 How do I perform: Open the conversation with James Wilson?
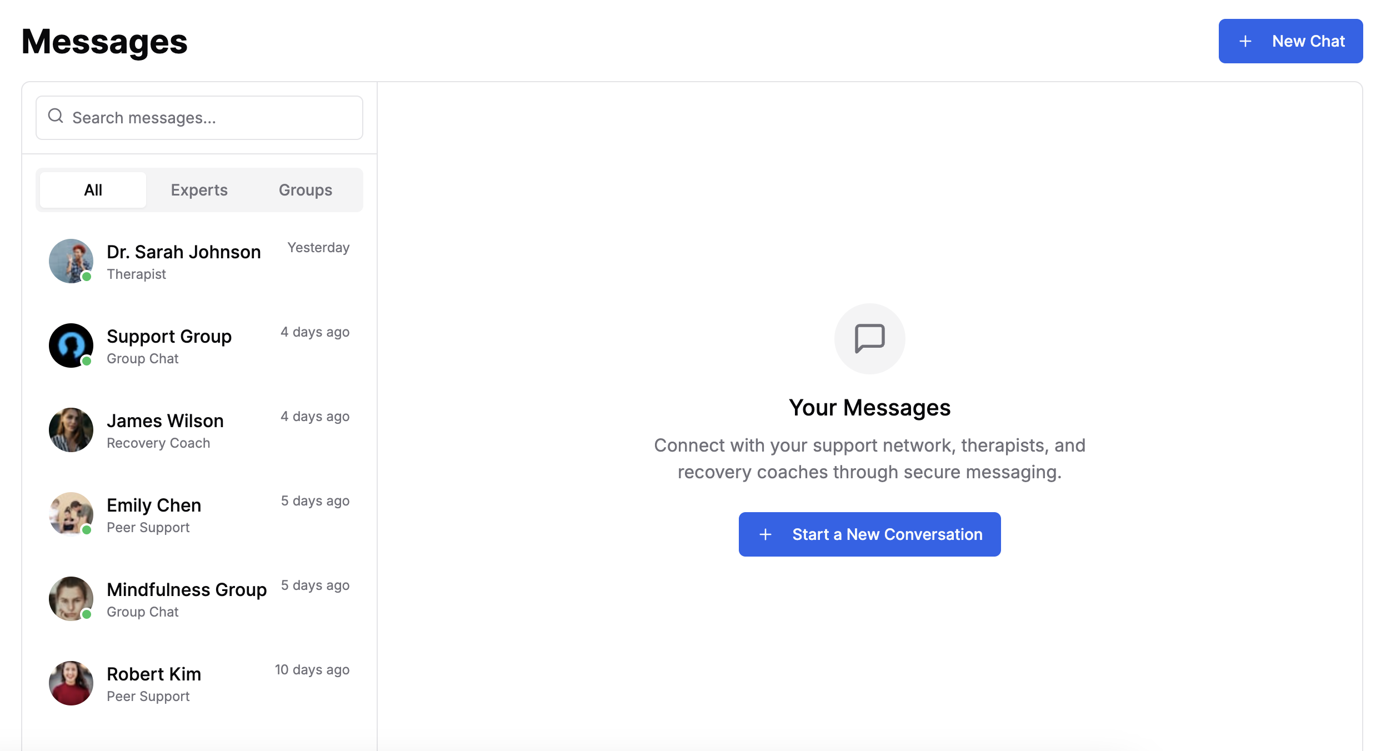click(199, 430)
